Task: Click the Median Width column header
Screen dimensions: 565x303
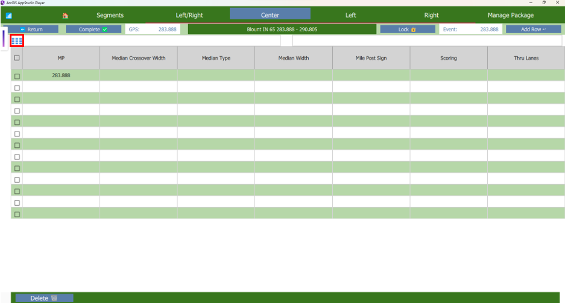Action: pyautogui.click(x=294, y=58)
